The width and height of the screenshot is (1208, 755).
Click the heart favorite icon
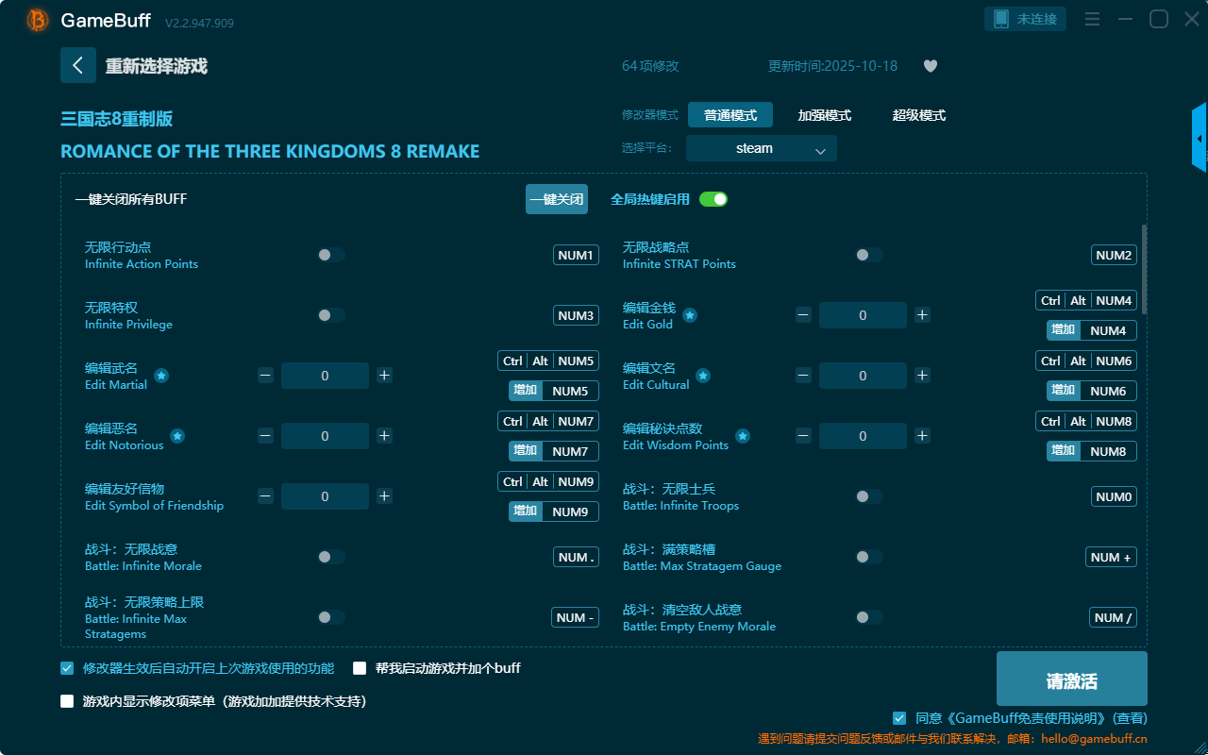point(930,66)
